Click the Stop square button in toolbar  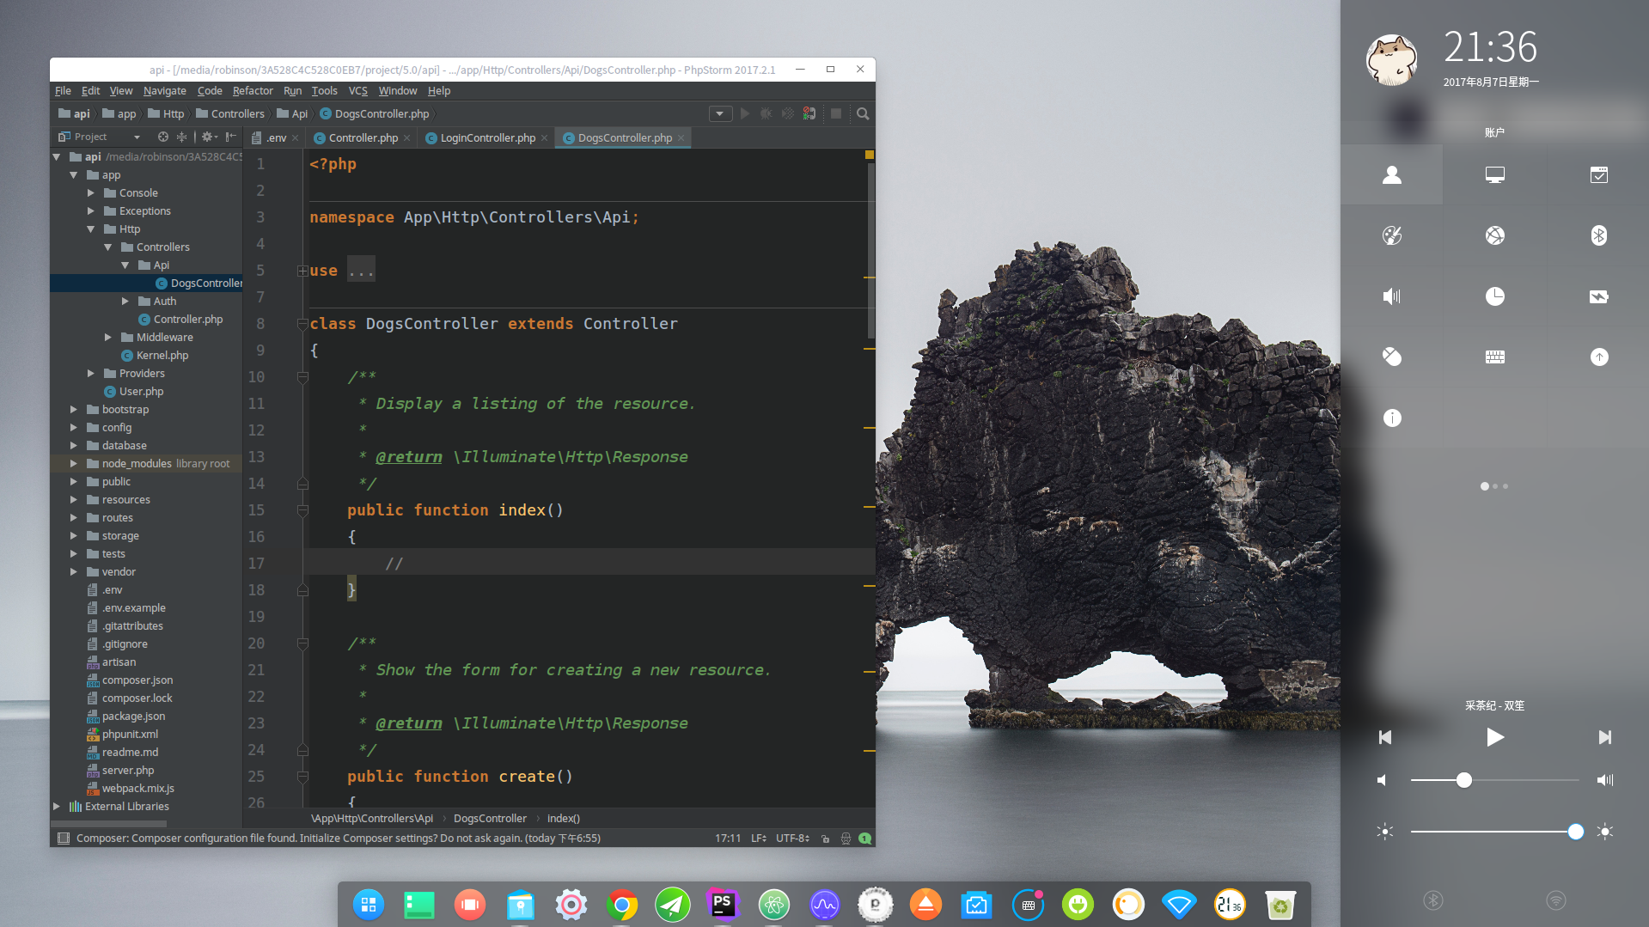(x=835, y=113)
